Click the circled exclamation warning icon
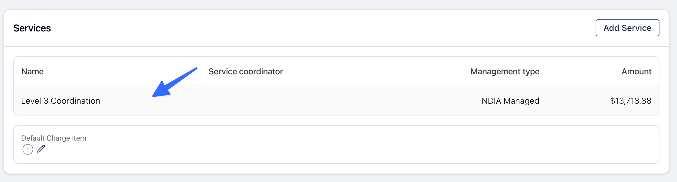677x182 pixels. (28, 149)
